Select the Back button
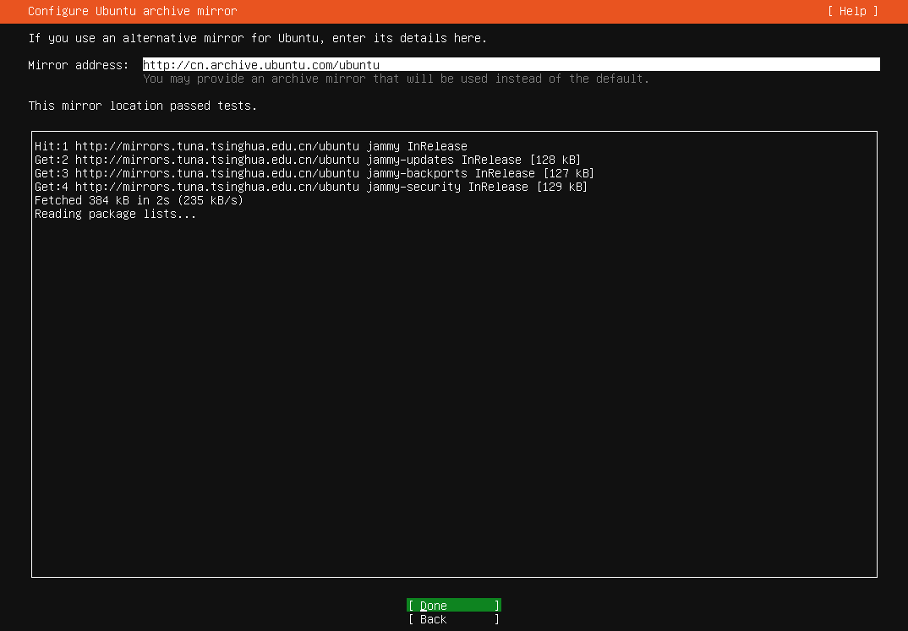 [453, 619]
